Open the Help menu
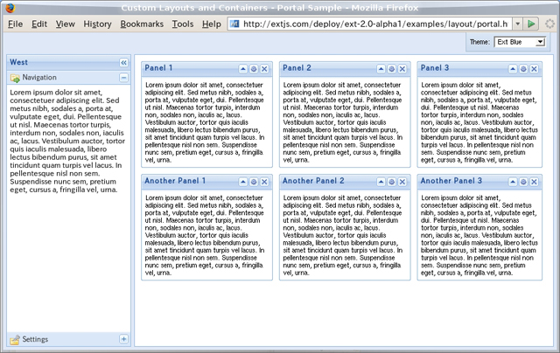Screen dimensions: 560x353 (212, 24)
